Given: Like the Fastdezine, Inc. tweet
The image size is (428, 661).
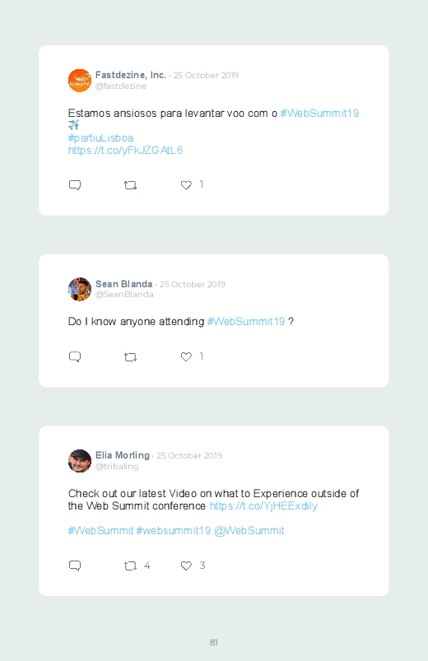Looking at the screenshot, I should (186, 185).
